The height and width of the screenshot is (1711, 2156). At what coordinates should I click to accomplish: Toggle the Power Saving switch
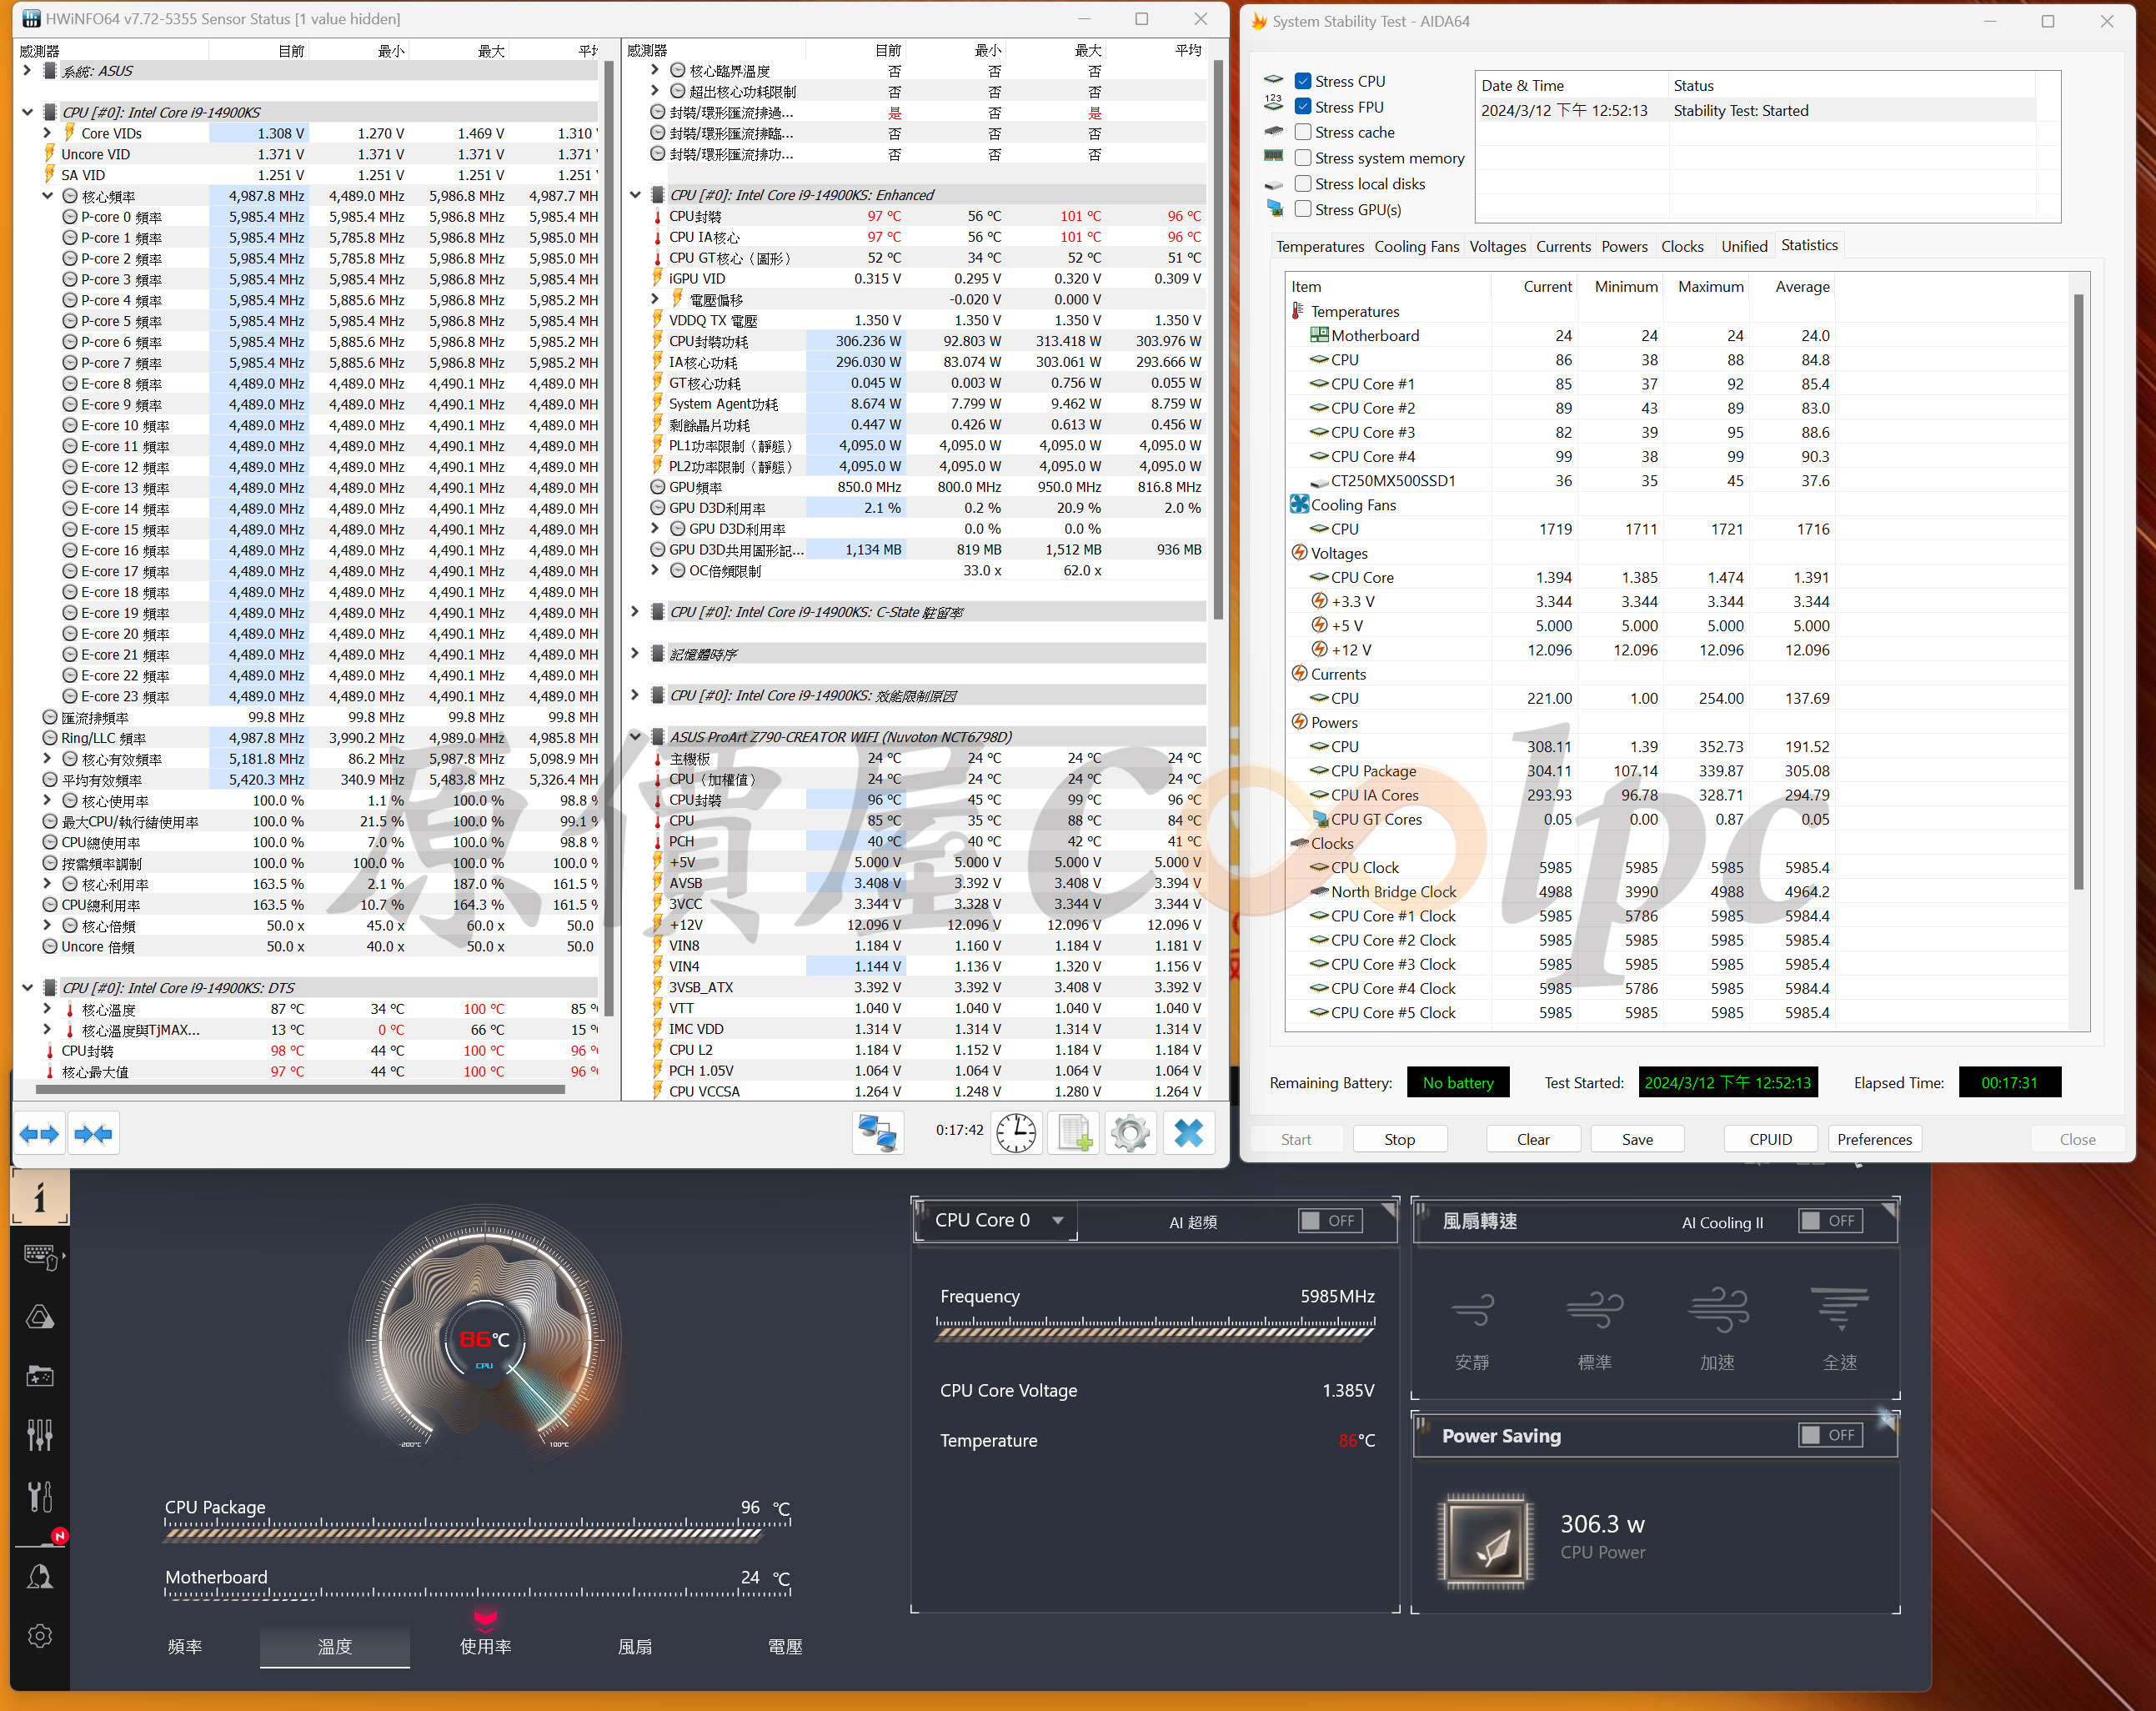pyautogui.click(x=1830, y=1435)
